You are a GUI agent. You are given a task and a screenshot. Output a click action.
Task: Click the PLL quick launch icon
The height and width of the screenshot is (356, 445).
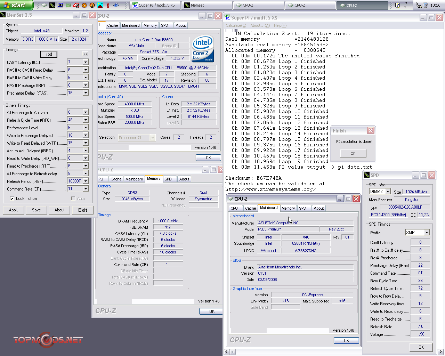tap(60, 5)
